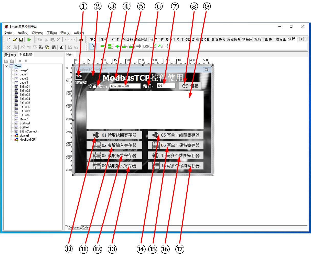Click the key icon in the toolbar
This screenshot has height=258, width=311.
coord(81,40)
